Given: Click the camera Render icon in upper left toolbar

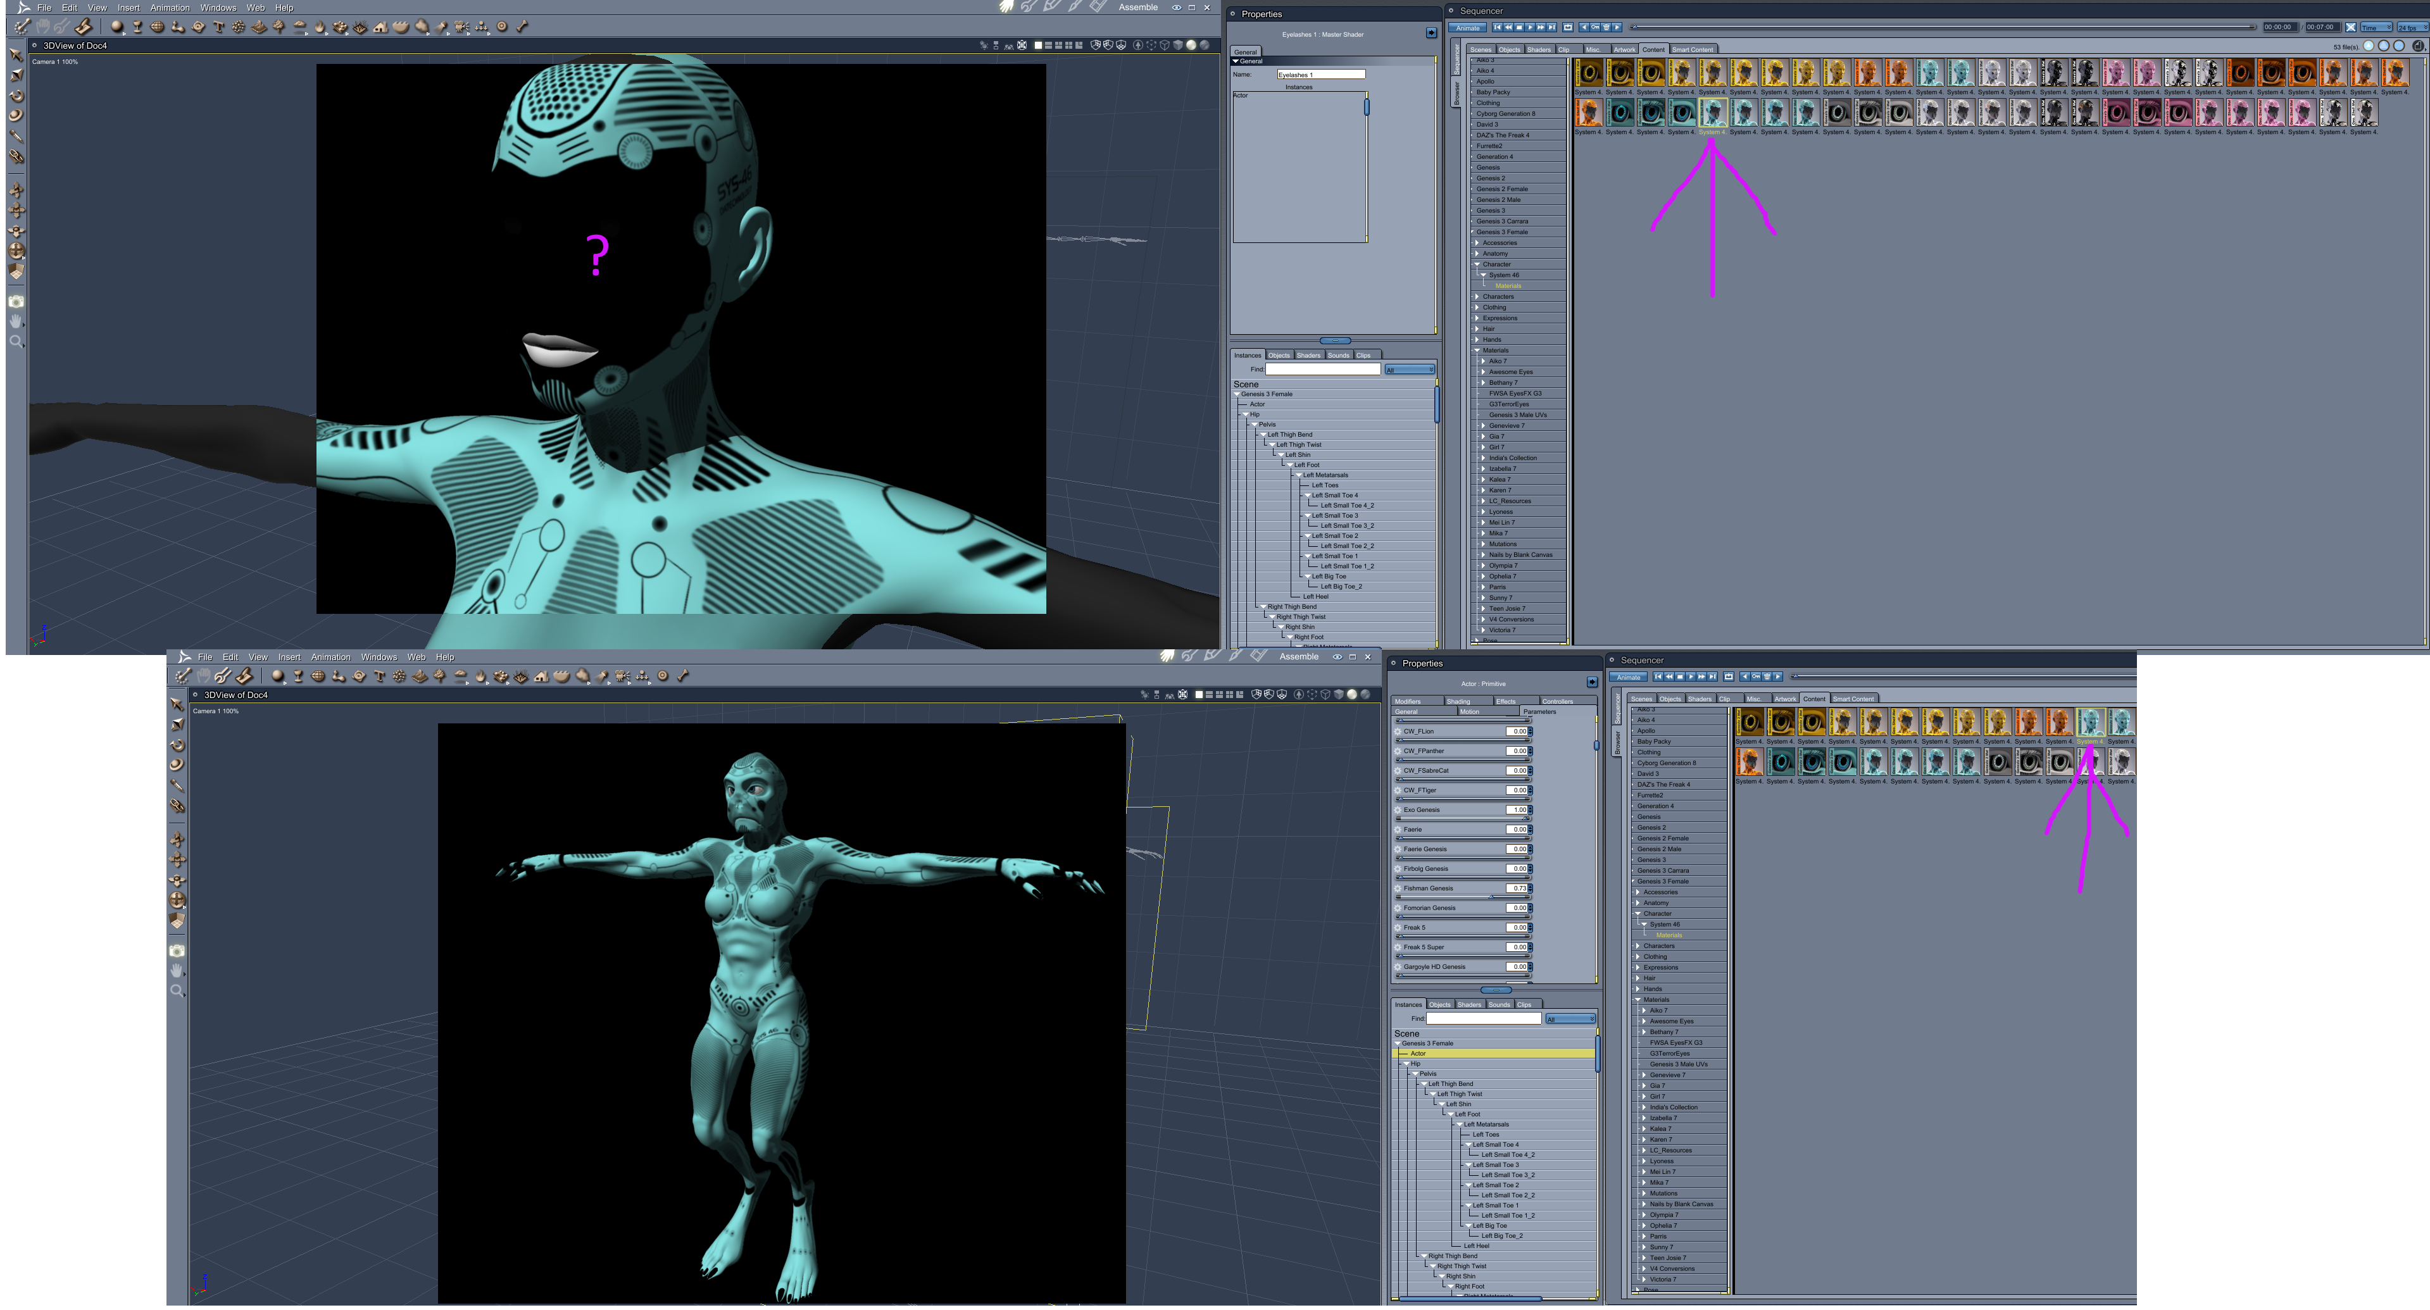Looking at the screenshot, I should pyautogui.click(x=16, y=302).
